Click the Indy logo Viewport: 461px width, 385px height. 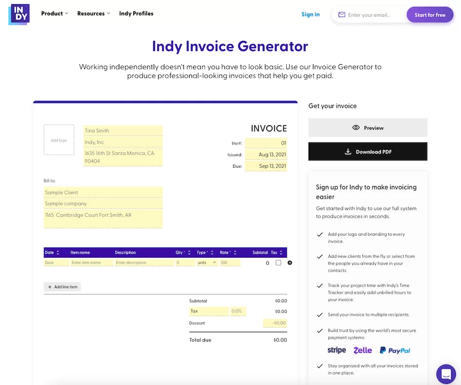click(x=19, y=14)
